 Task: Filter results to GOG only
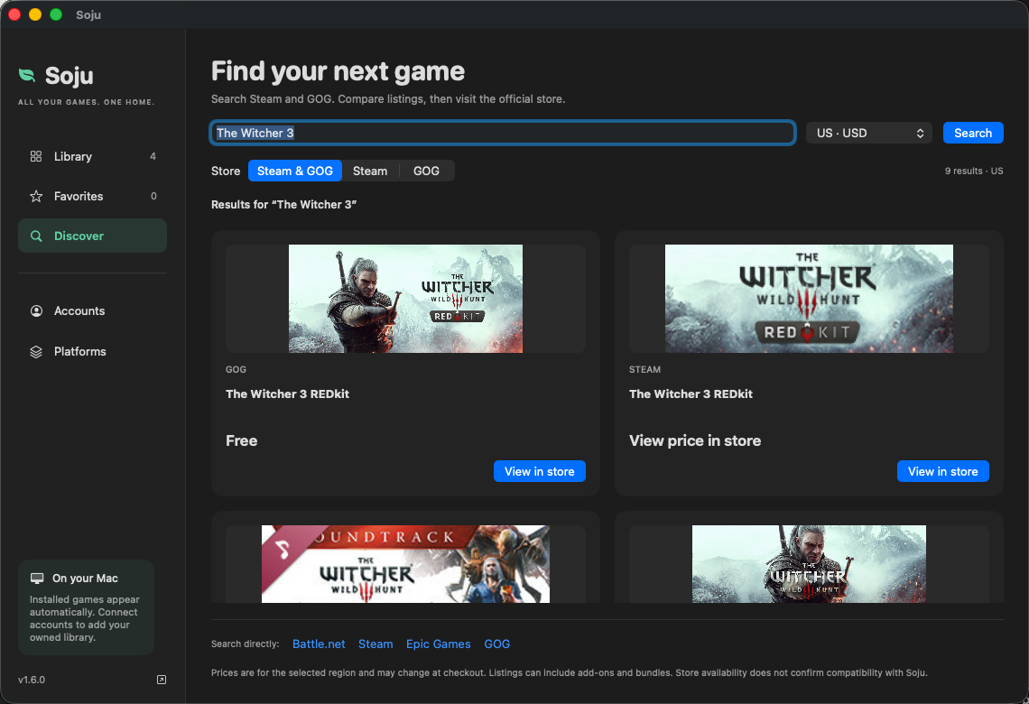tap(426, 171)
